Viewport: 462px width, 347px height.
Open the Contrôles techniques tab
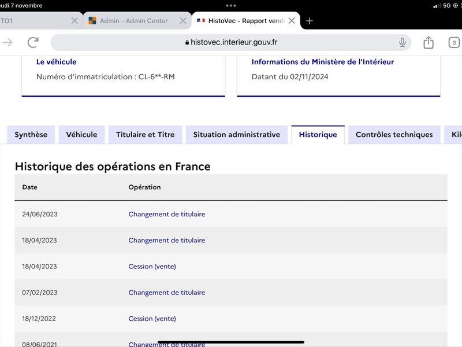[394, 135]
